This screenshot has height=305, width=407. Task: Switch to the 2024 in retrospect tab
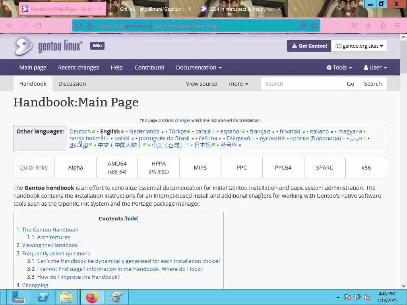(241, 9)
